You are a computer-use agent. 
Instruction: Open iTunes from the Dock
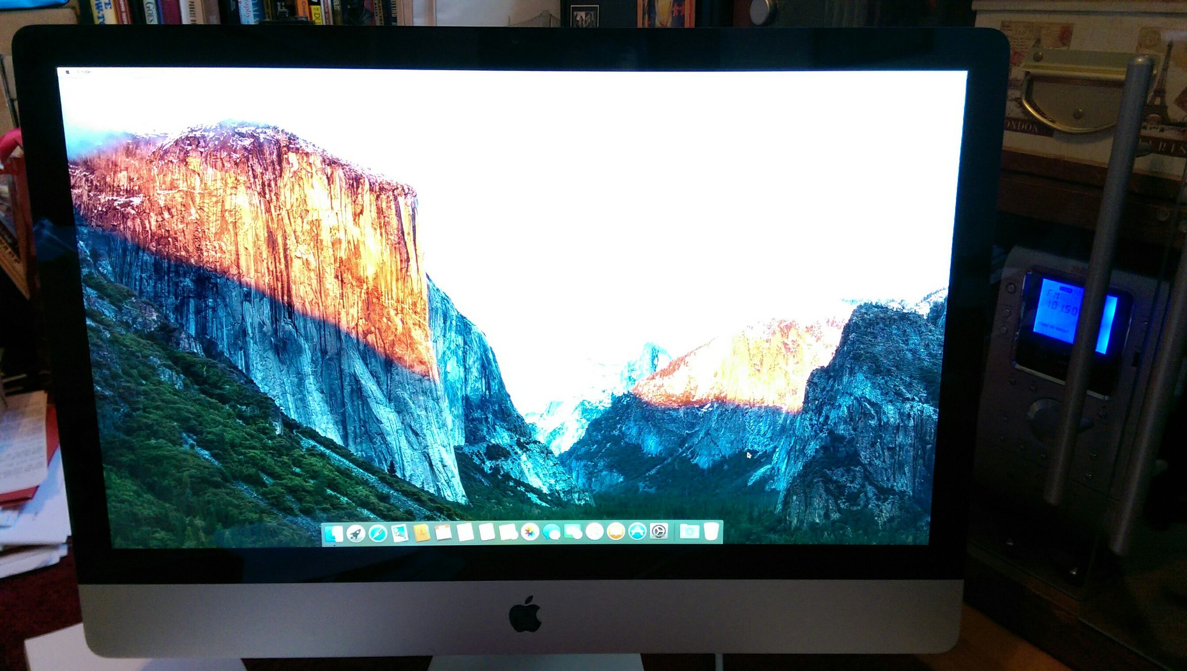594,532
